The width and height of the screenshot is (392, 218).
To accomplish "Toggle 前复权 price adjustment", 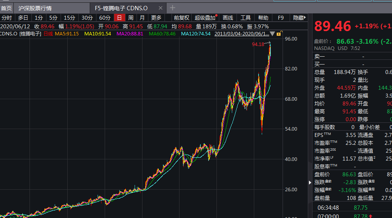I will [x=181, y=18].
